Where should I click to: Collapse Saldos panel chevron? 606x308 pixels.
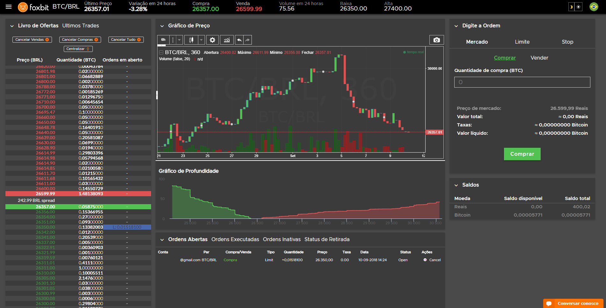pos(456,185)
